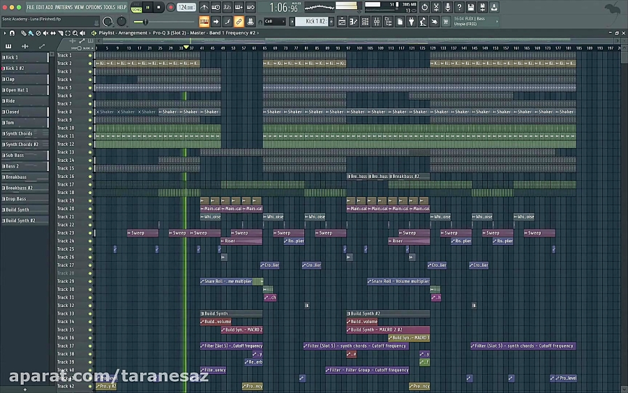Image resolution: width=628 pixels, height=393 pixels.
Task: Click the red record button
Action: point(171,7)
